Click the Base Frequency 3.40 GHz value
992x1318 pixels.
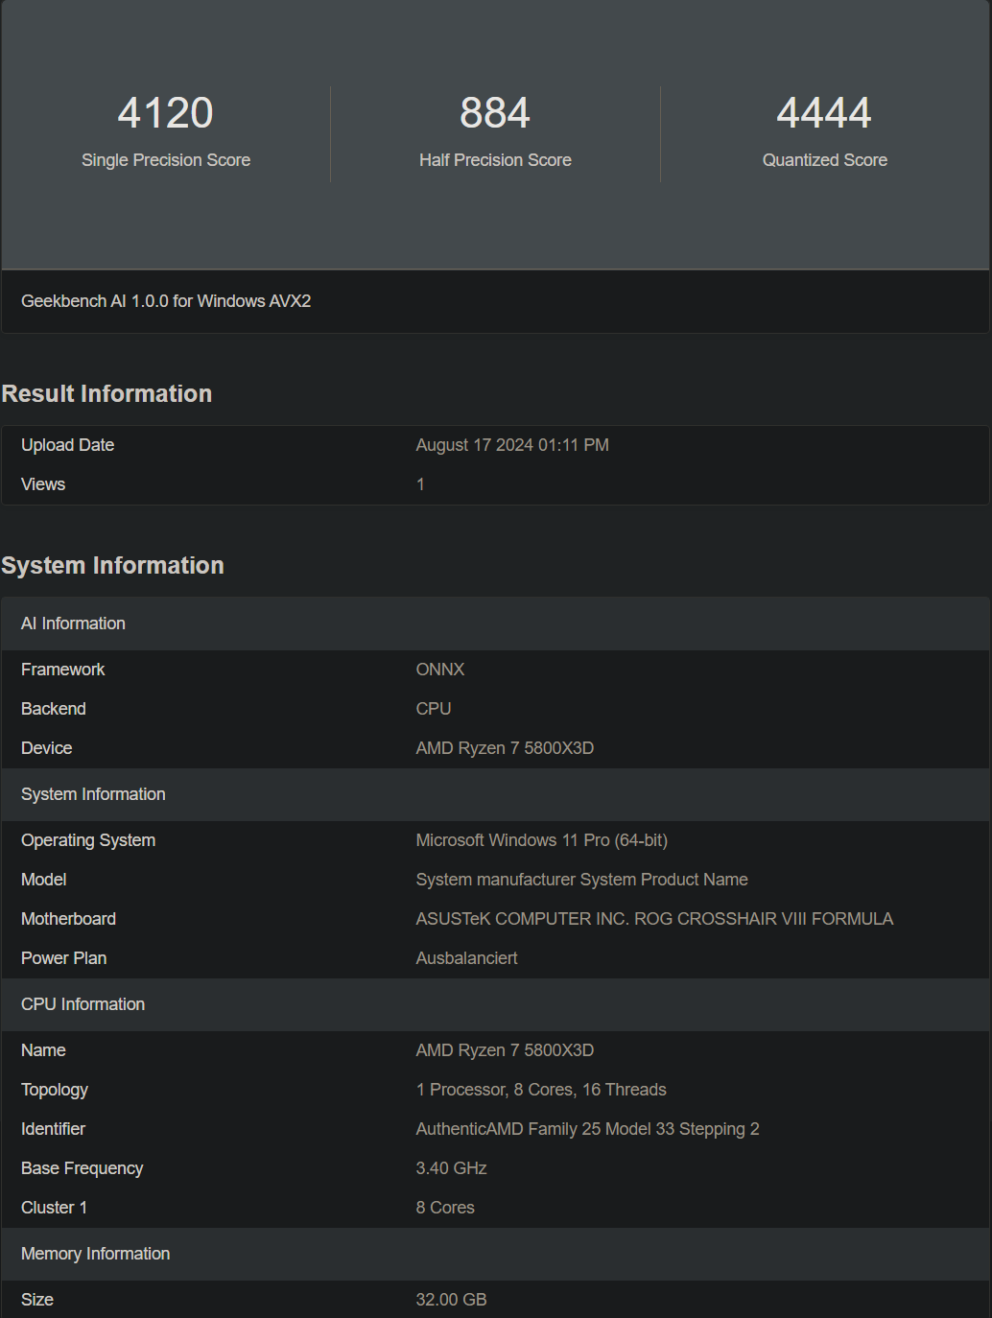(451, 1168)
